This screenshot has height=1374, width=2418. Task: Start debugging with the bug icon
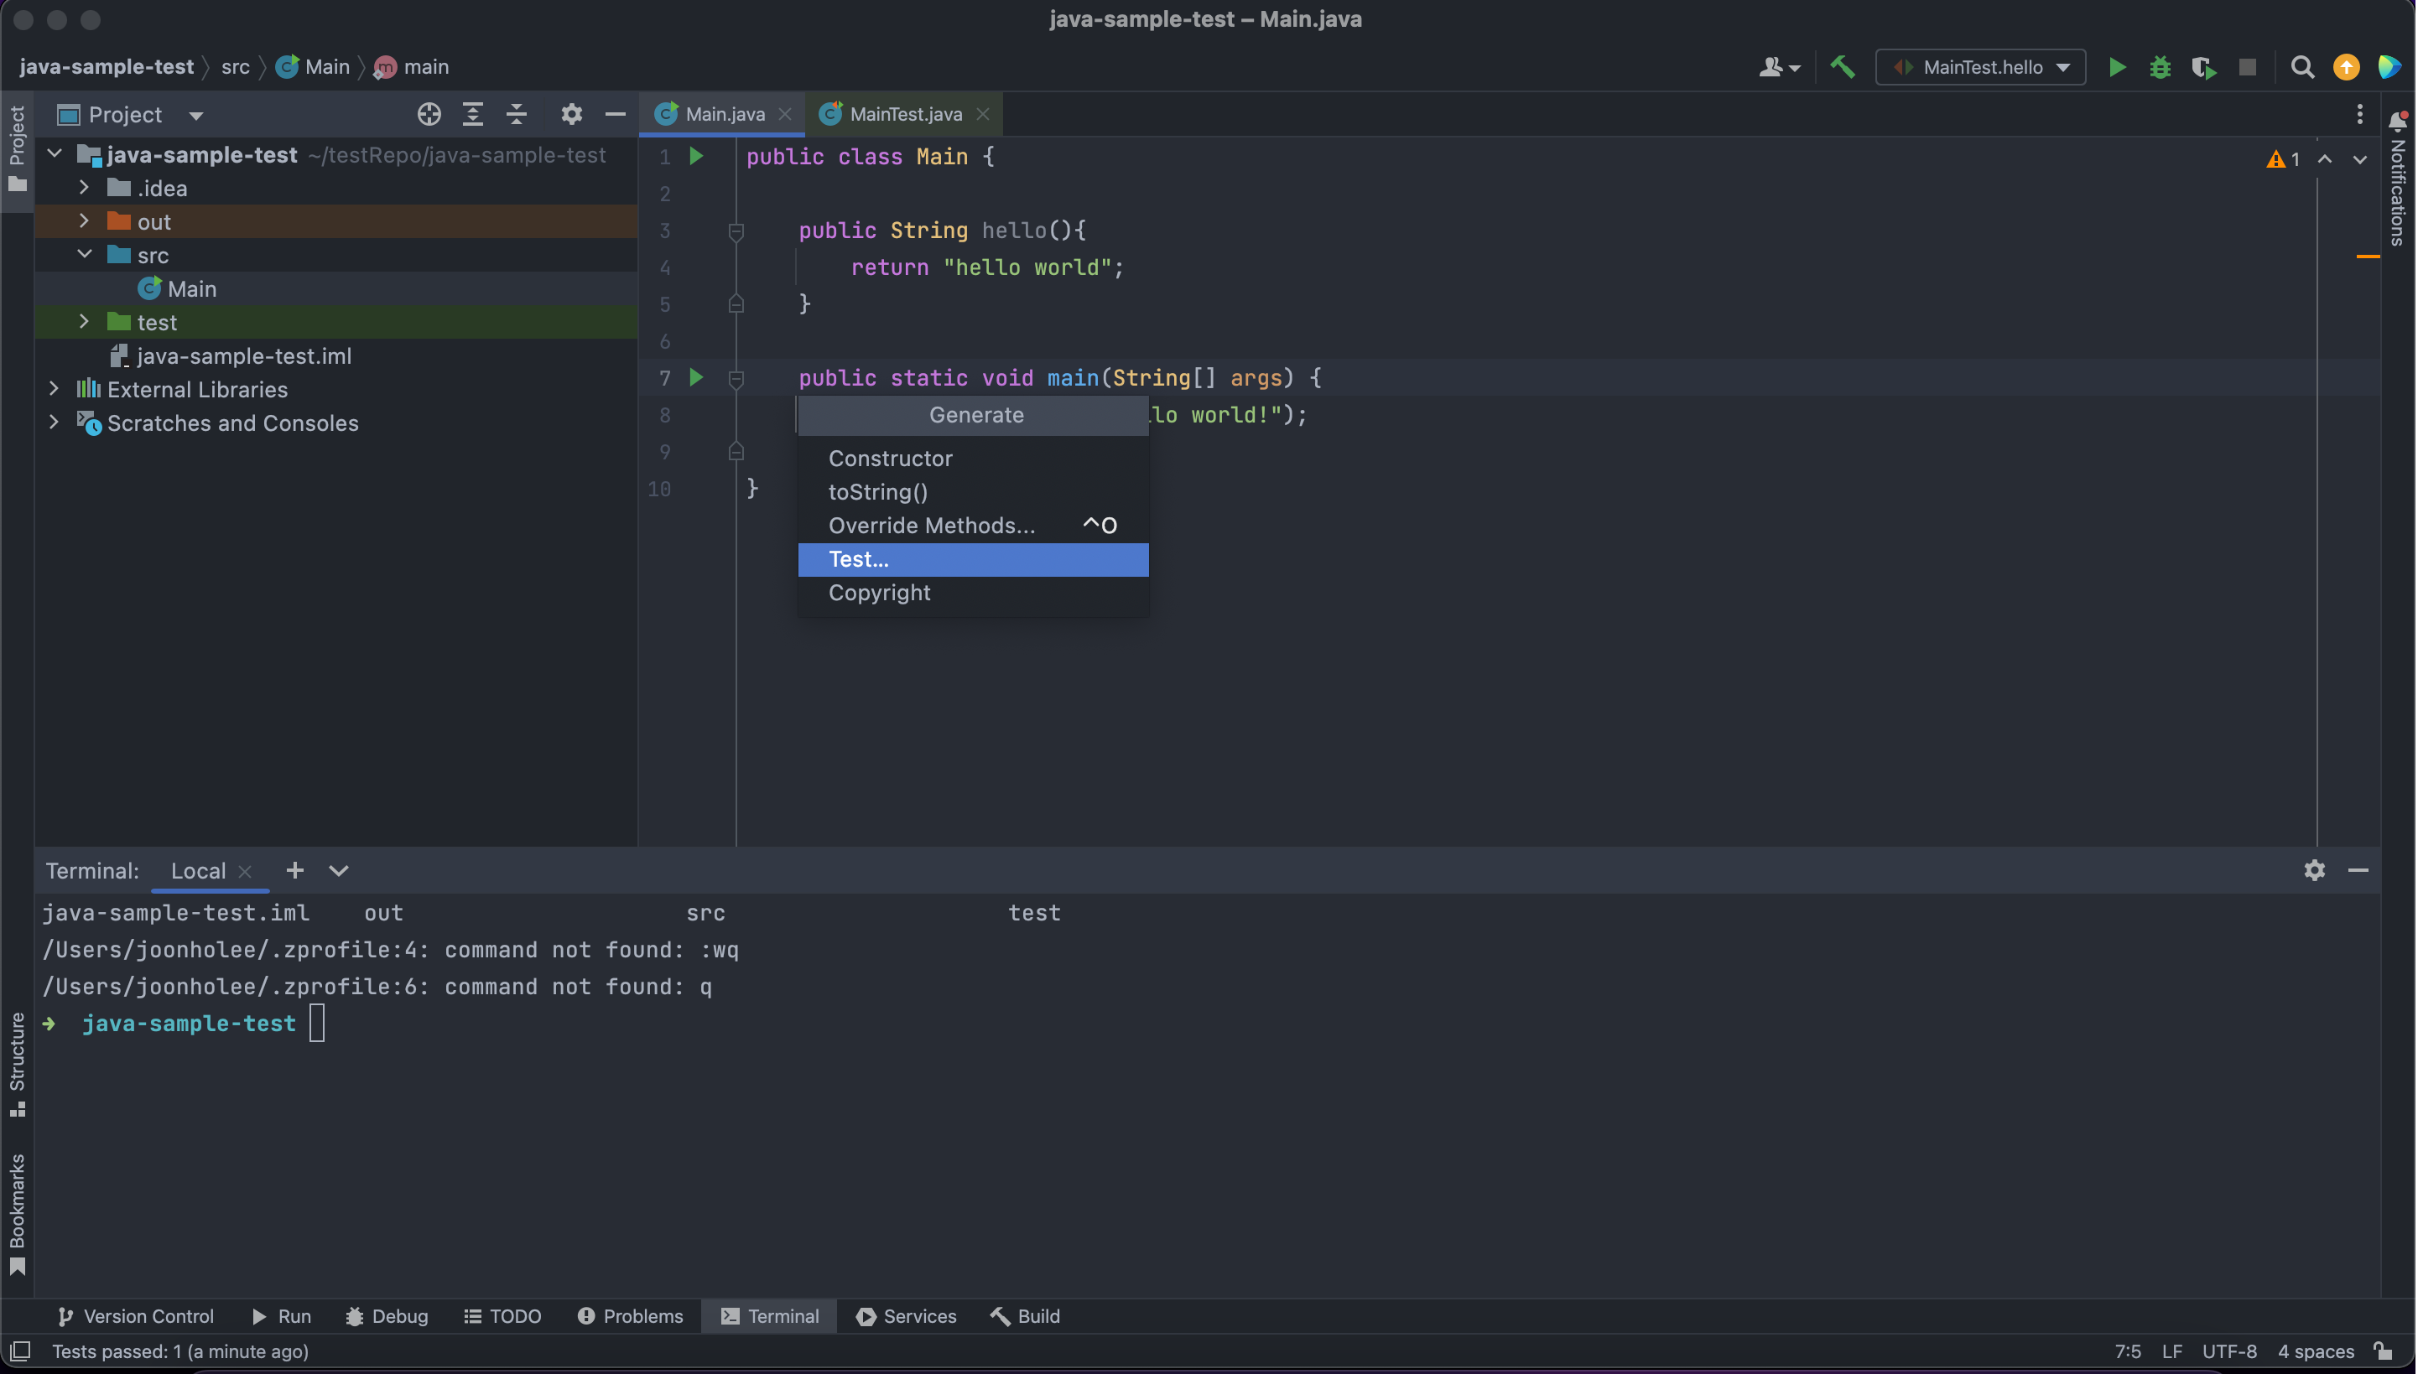2161,67
